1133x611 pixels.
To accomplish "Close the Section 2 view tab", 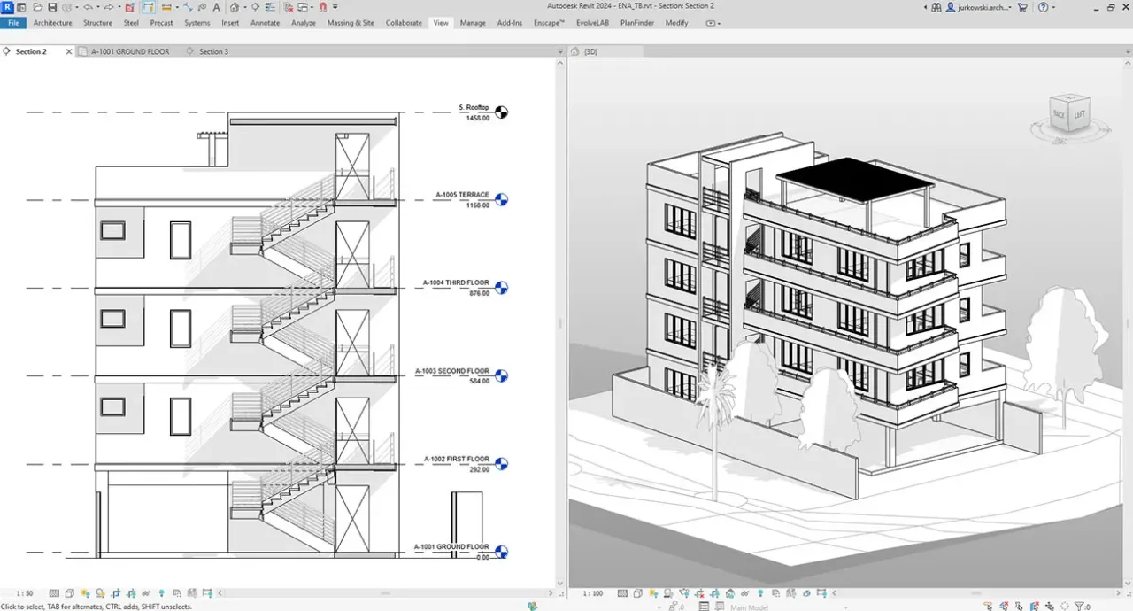I will 69,52.
